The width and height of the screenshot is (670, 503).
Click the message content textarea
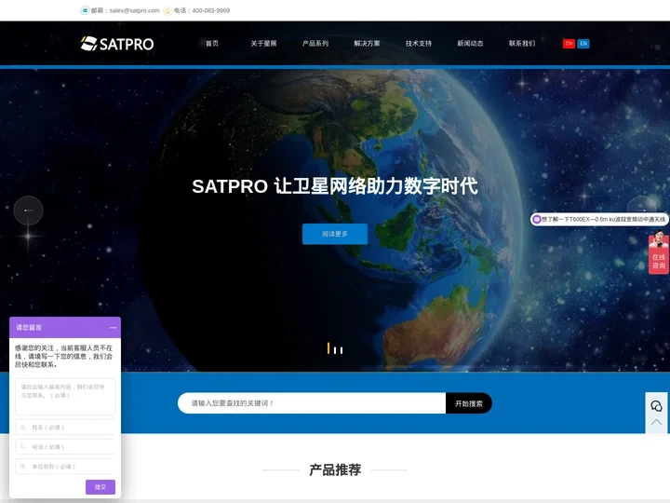coord(65,397)
